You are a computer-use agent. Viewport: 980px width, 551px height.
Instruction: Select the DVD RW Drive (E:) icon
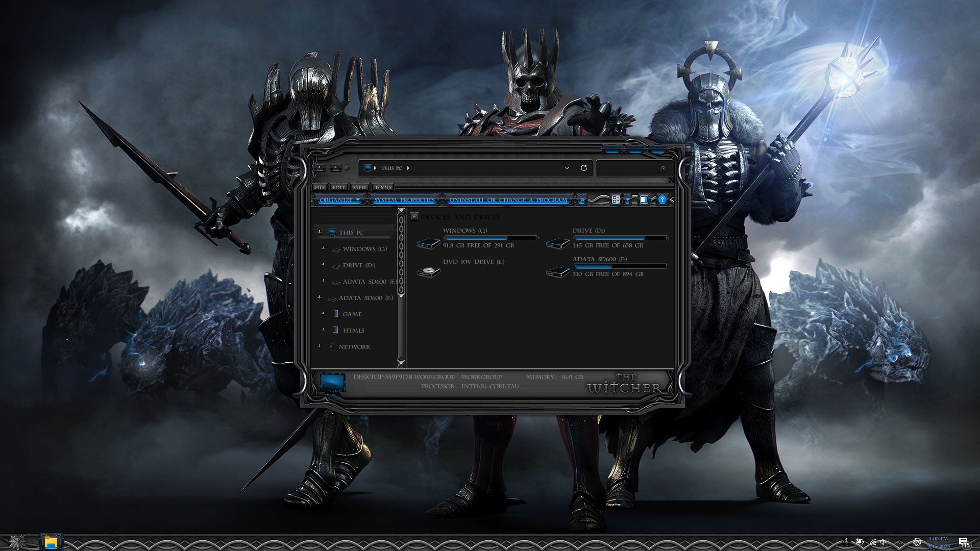[428, 271]
